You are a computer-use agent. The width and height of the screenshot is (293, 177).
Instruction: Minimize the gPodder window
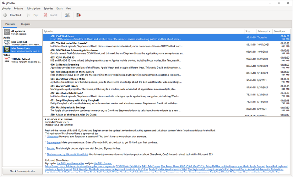pyautogui.click(x=270, y=3)
